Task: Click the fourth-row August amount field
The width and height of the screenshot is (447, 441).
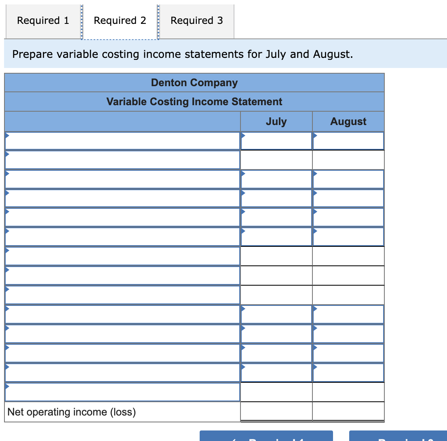Action: coord(348,198)
